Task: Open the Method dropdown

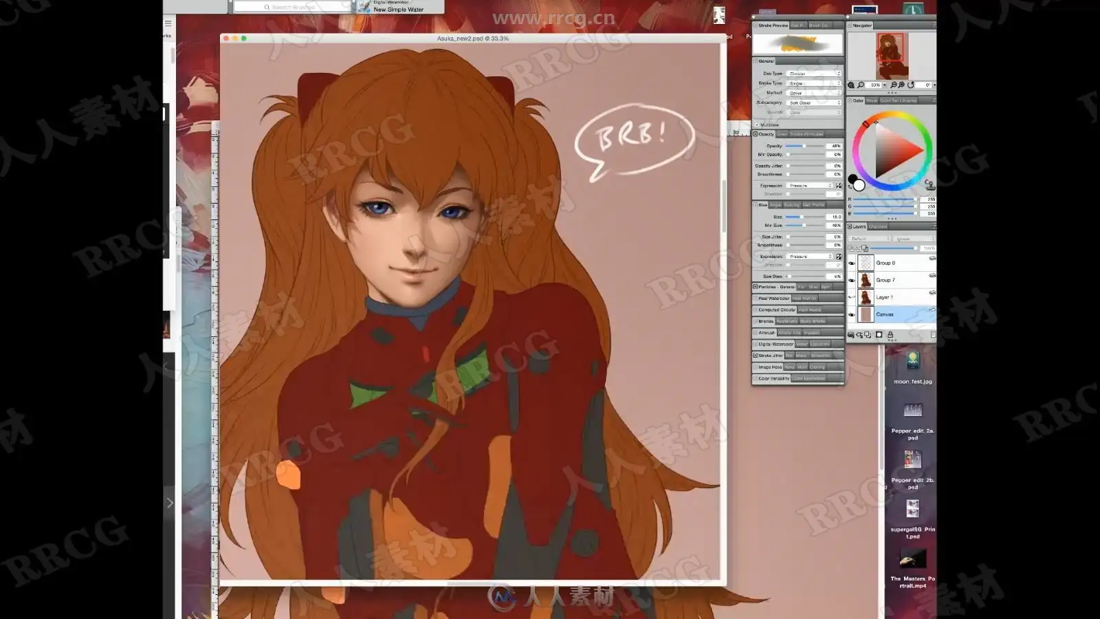Action: pyautogui.click(x=814, y=93)
